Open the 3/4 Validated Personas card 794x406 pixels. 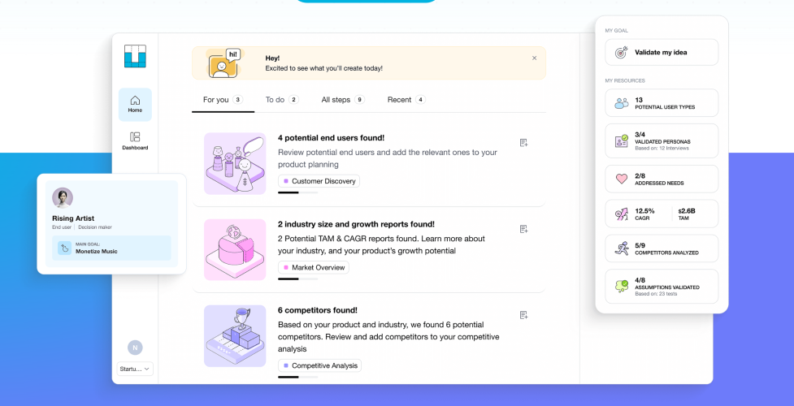coord(662,140)
